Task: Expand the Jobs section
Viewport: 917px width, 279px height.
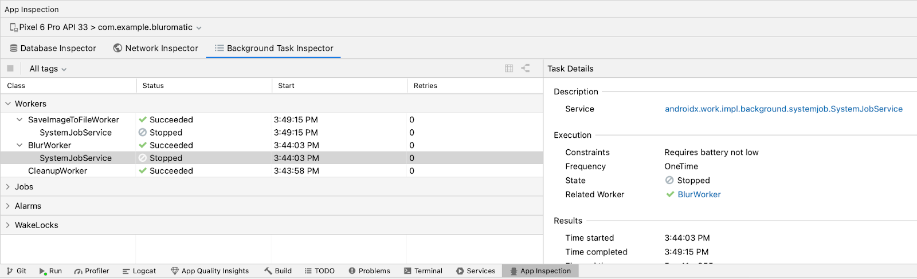Action: (x=8, y=187)
